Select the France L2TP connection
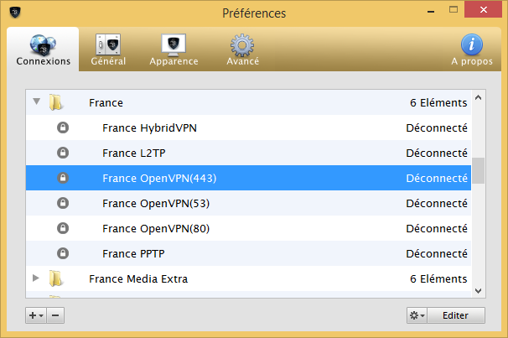The width and height of the screenshot is (508, 338). (x=248, y=153)
